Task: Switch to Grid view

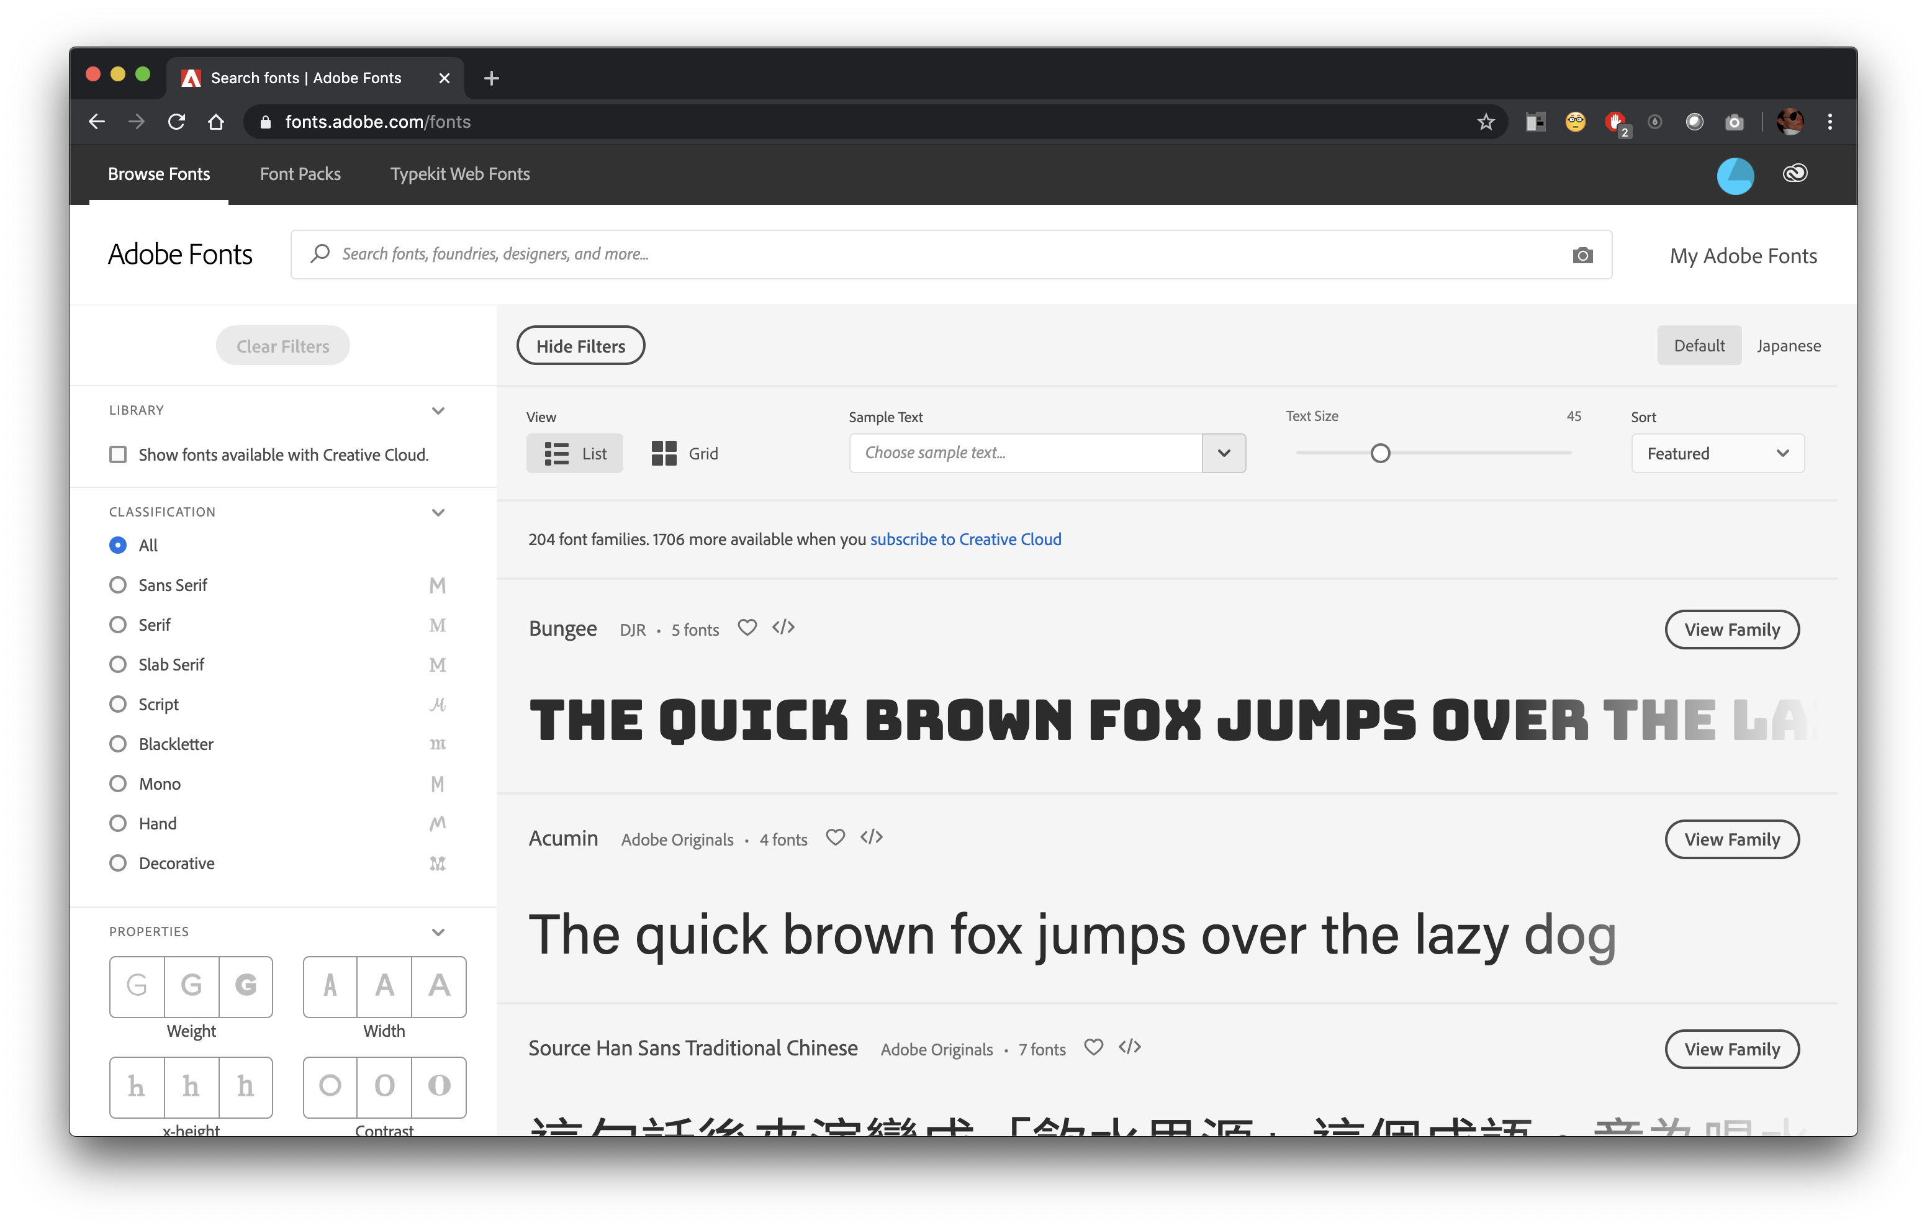Action: tap(684, 453)
